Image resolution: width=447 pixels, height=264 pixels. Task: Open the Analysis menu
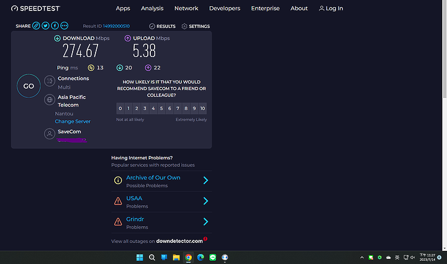(x=152, y=9)
